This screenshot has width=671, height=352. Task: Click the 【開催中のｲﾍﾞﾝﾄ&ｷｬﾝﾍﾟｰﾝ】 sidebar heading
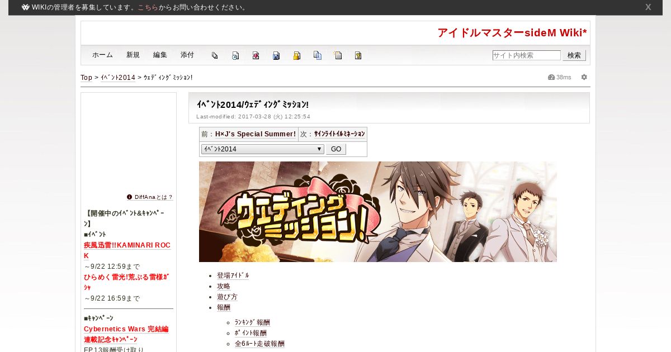pyautogui.click(x=125, y=218)
